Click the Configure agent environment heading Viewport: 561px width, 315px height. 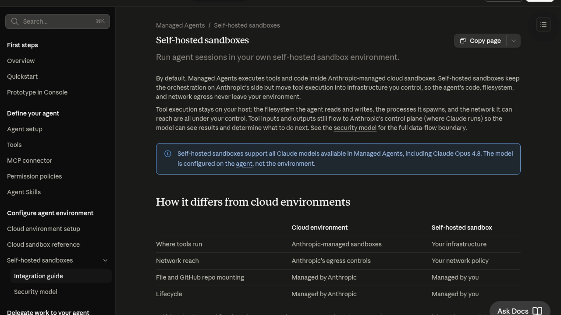click(x=50, y=213)
